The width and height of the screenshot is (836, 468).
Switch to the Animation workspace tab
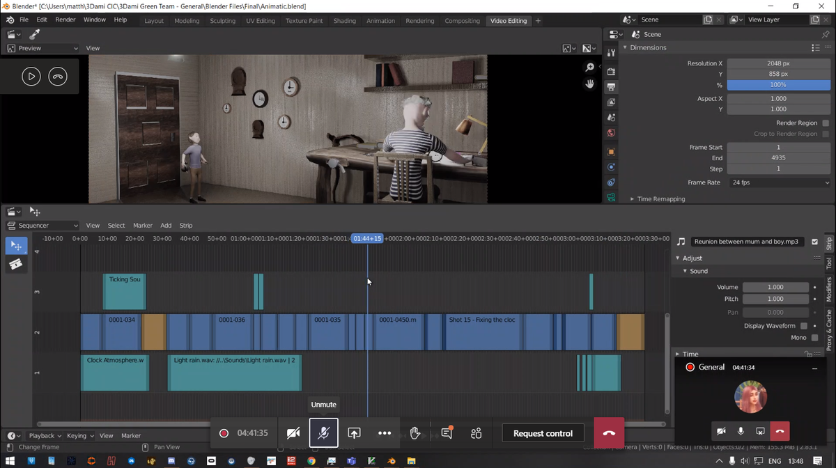[380, 21]
